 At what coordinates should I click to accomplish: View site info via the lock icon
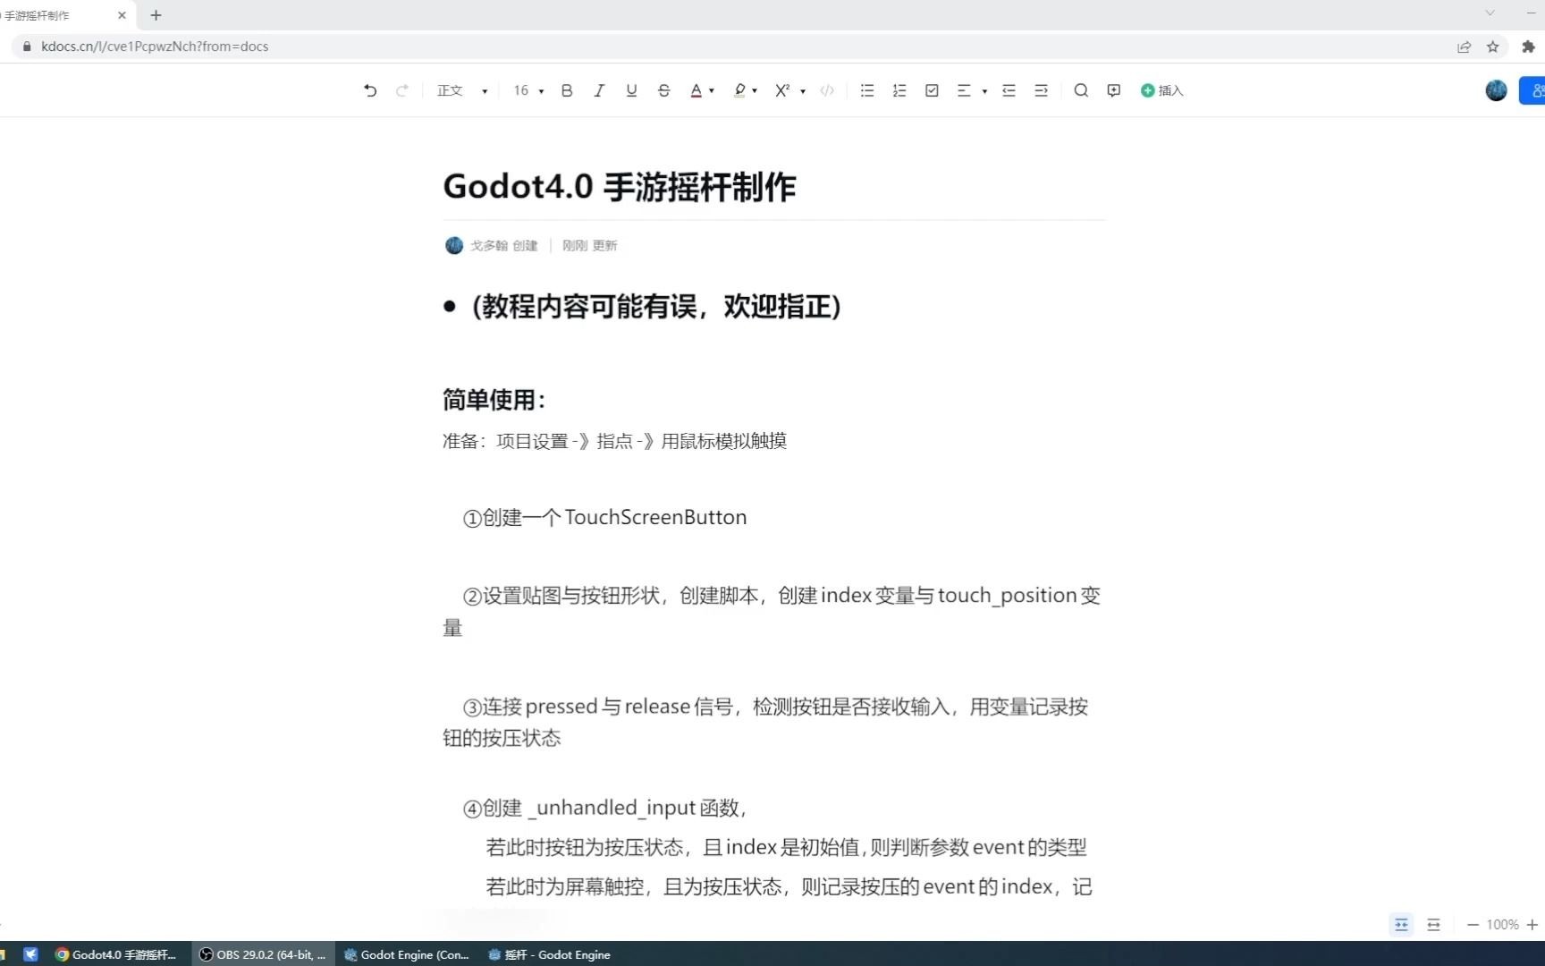pyautogui.click(x=27, y=47)
